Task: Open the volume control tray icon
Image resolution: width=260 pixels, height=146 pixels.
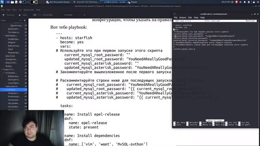Action: [x=240, y=2]
